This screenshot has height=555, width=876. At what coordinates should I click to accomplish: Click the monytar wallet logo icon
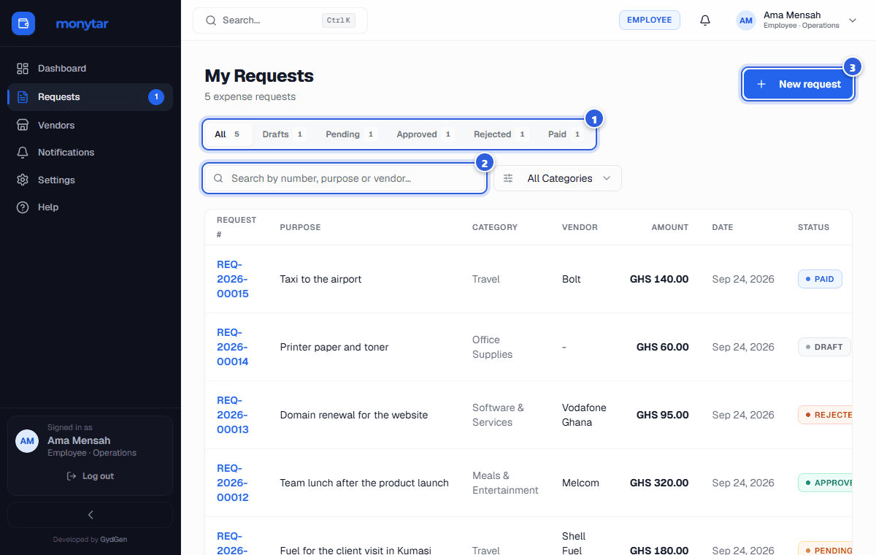[23, 23]
